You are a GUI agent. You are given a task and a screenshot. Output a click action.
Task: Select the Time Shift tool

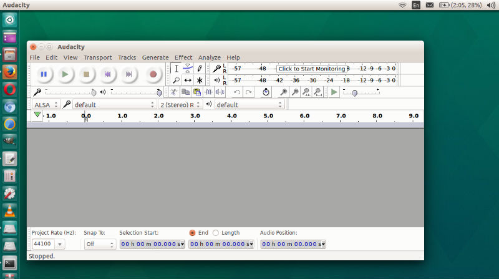[x=188, y=80]
